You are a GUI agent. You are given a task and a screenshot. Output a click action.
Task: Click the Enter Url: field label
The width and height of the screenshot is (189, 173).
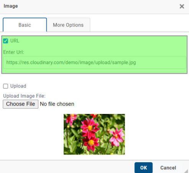click(x=14, y=52)
